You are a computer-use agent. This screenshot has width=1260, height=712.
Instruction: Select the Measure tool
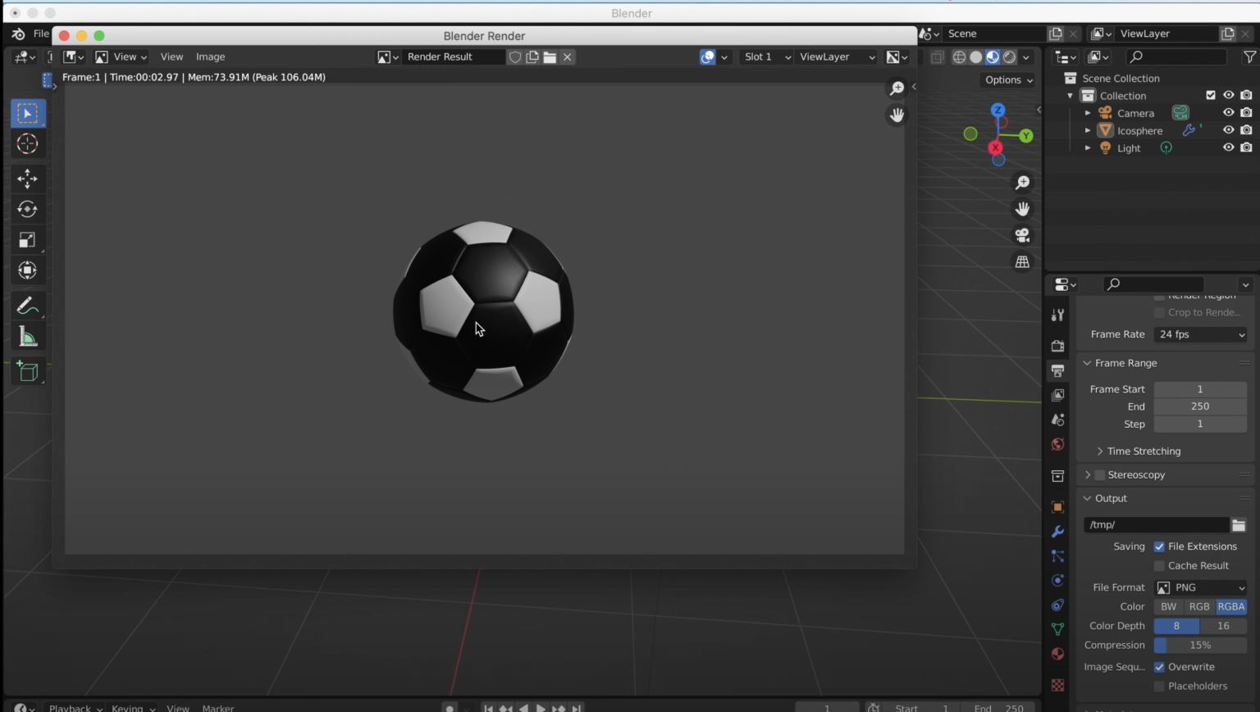pyautogui.click(x=27, y=336)
